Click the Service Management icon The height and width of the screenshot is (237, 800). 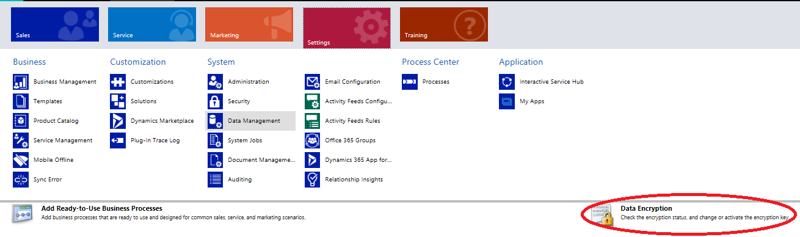(x=21, y=140)
